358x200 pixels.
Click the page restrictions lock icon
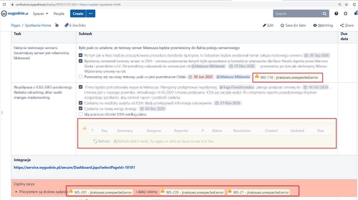point(57,25)
